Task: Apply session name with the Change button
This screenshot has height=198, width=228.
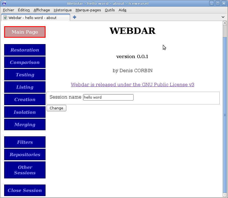Action: pos(56,108)
